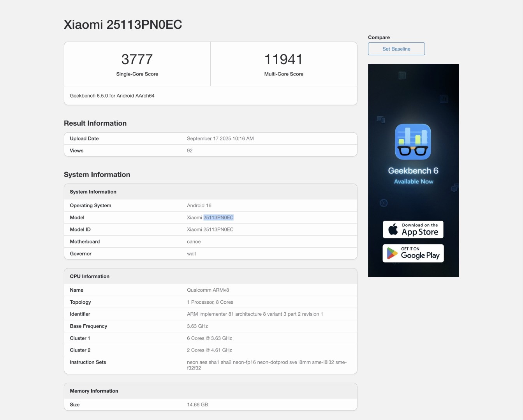Click the Get it on Google Play badge
Screen dimensions: 523x420
[x=413, y=253]
